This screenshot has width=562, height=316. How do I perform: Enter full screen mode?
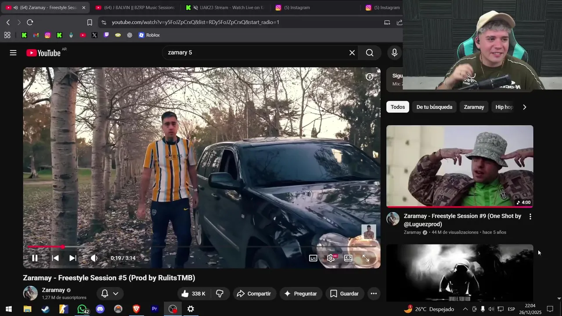pyautogui.click(x=366, y=258)
